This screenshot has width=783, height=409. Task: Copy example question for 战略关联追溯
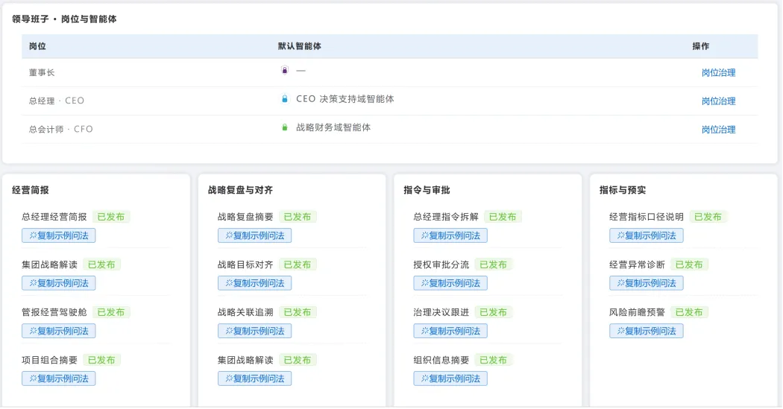255,331
